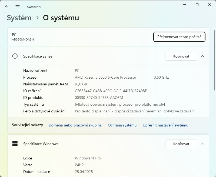This screenshot has width=216, height=177.
Task: Select the Specifikace Windows header text
Action: coord(41,144)
